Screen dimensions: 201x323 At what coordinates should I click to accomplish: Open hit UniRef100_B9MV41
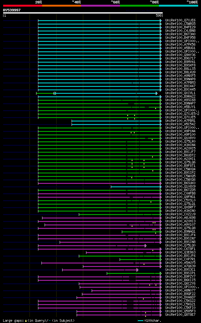(181, 62)
